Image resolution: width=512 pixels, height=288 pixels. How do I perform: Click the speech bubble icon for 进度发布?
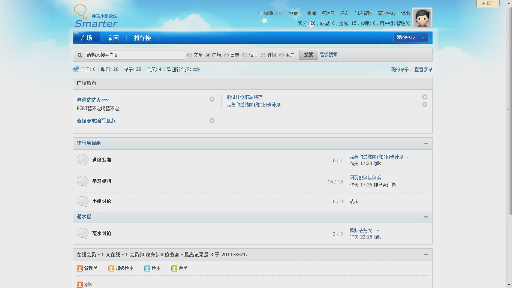point(82,160)
